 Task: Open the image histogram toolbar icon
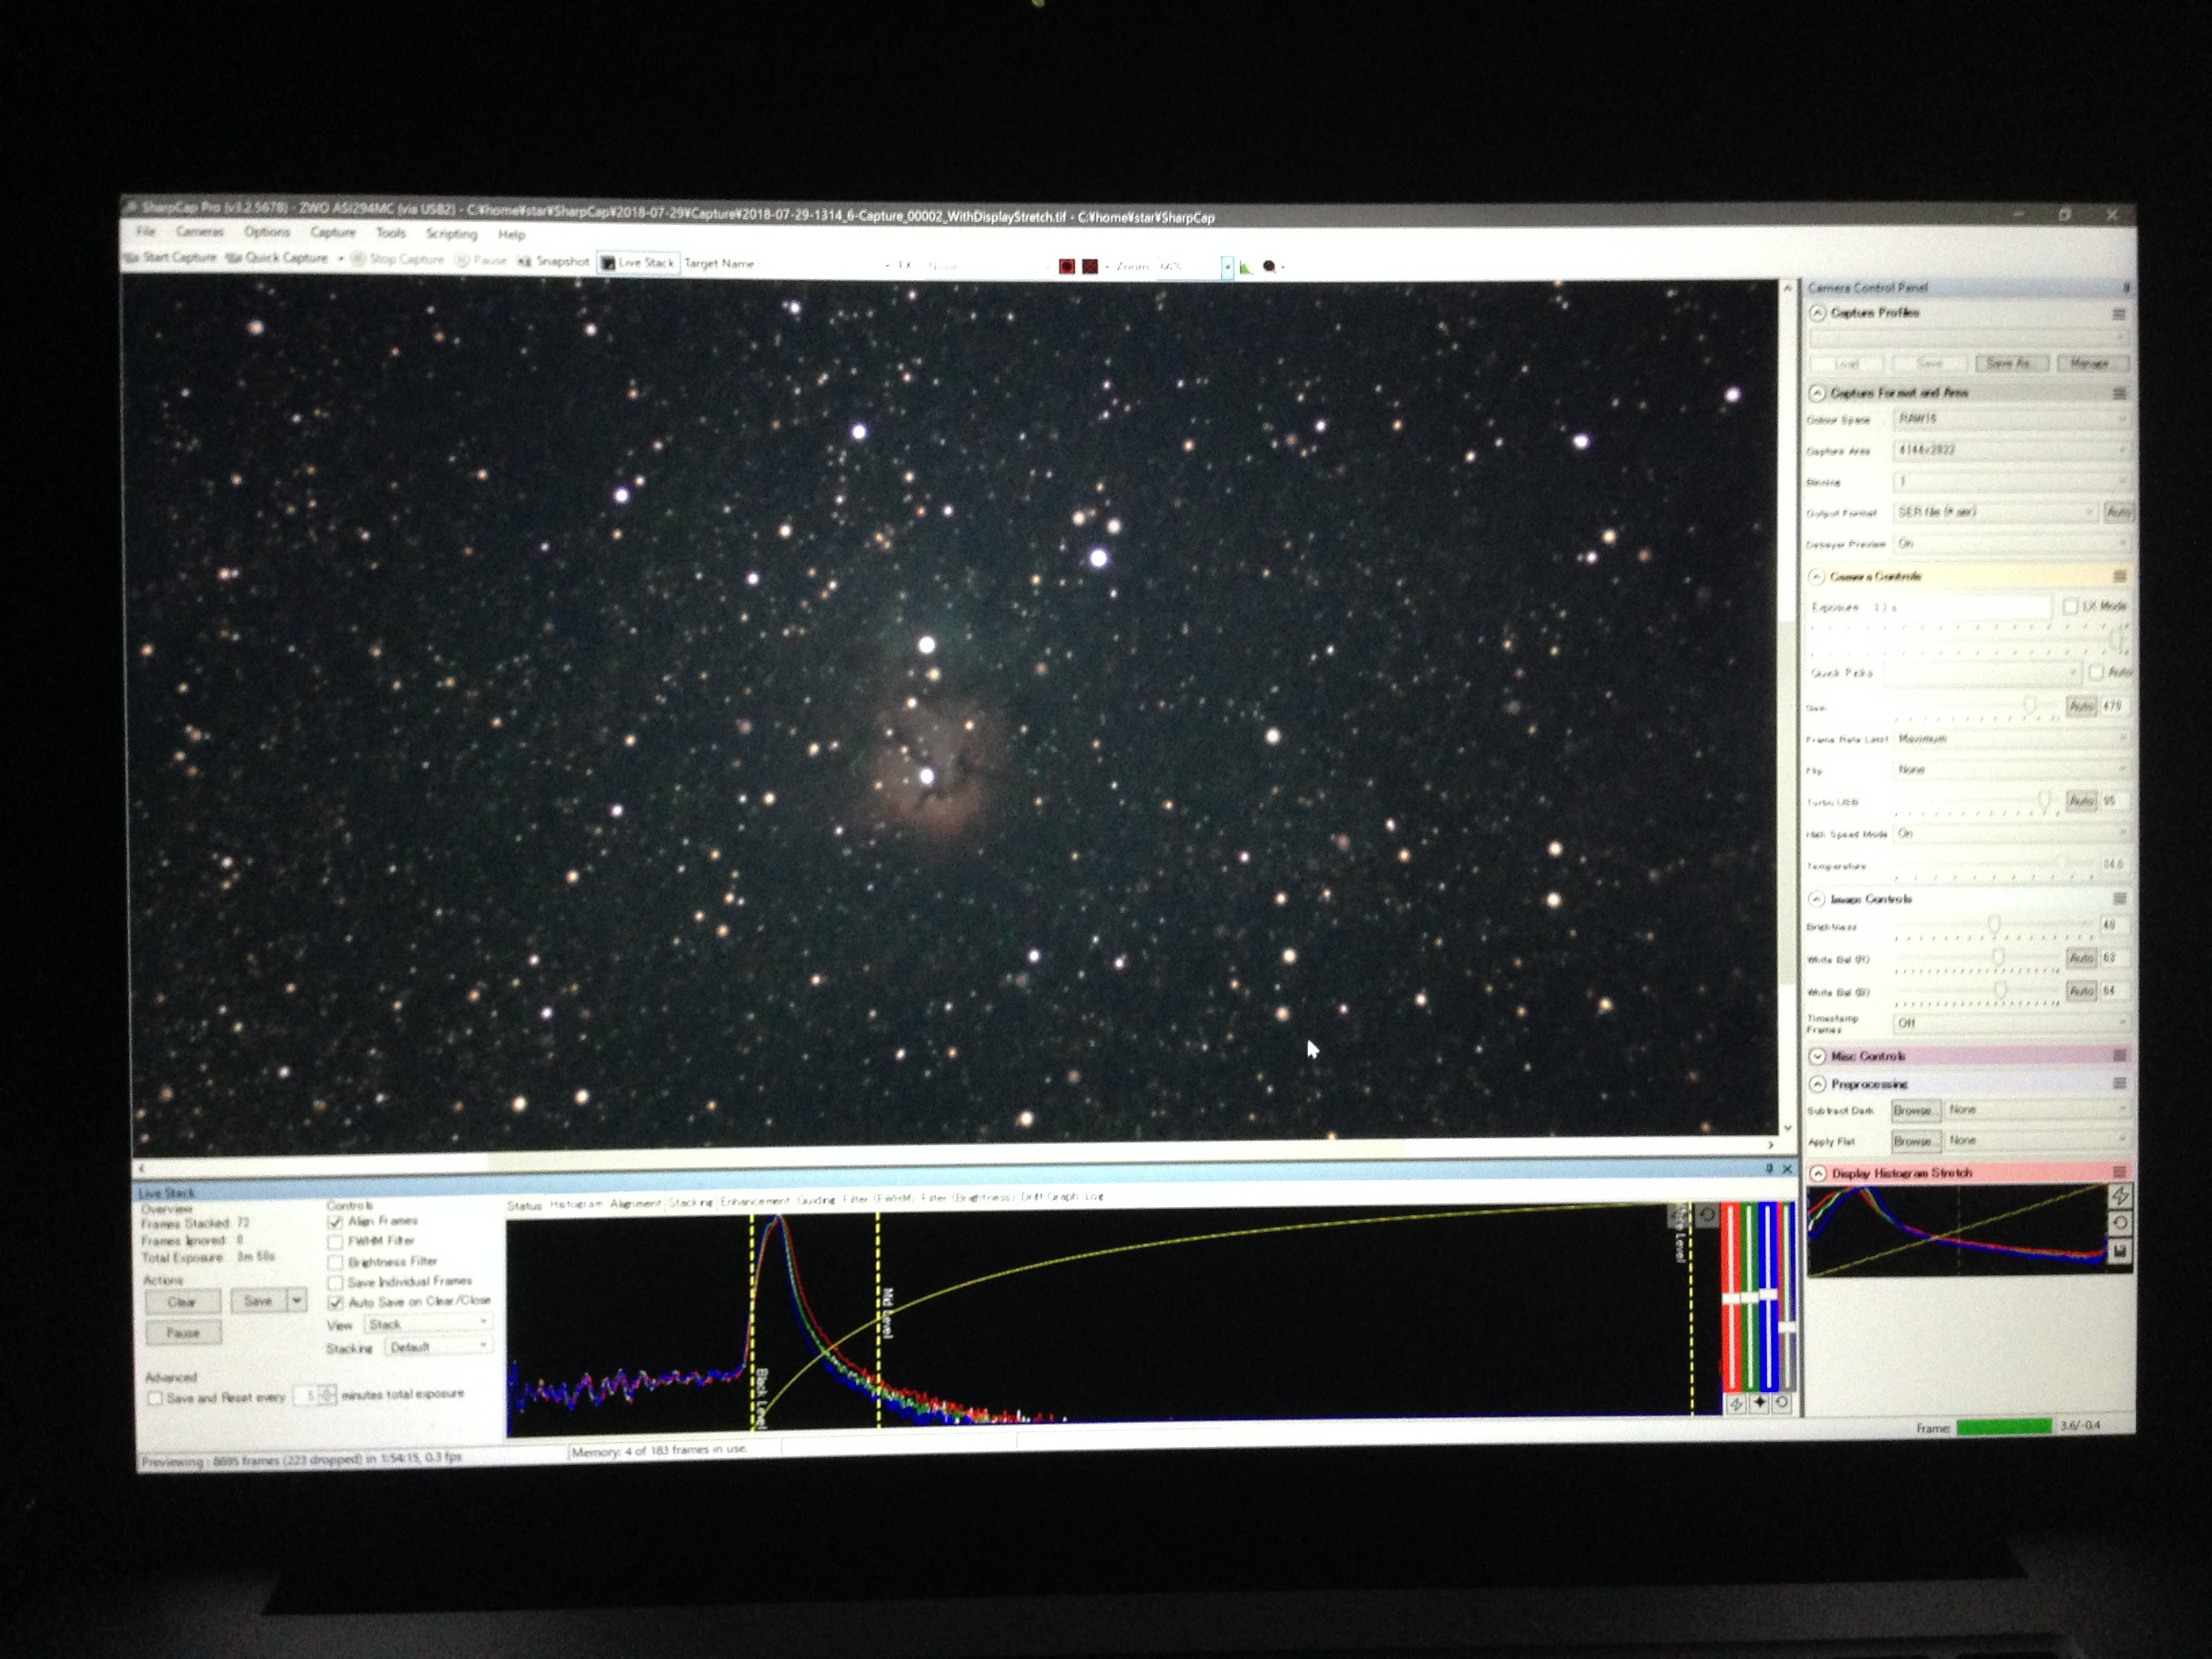click(x=1245, y=267)
